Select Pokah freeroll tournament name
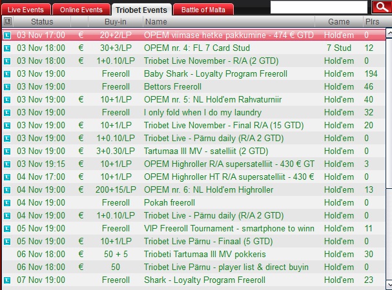Screen dimensions: 392x290 click(169, 202)
